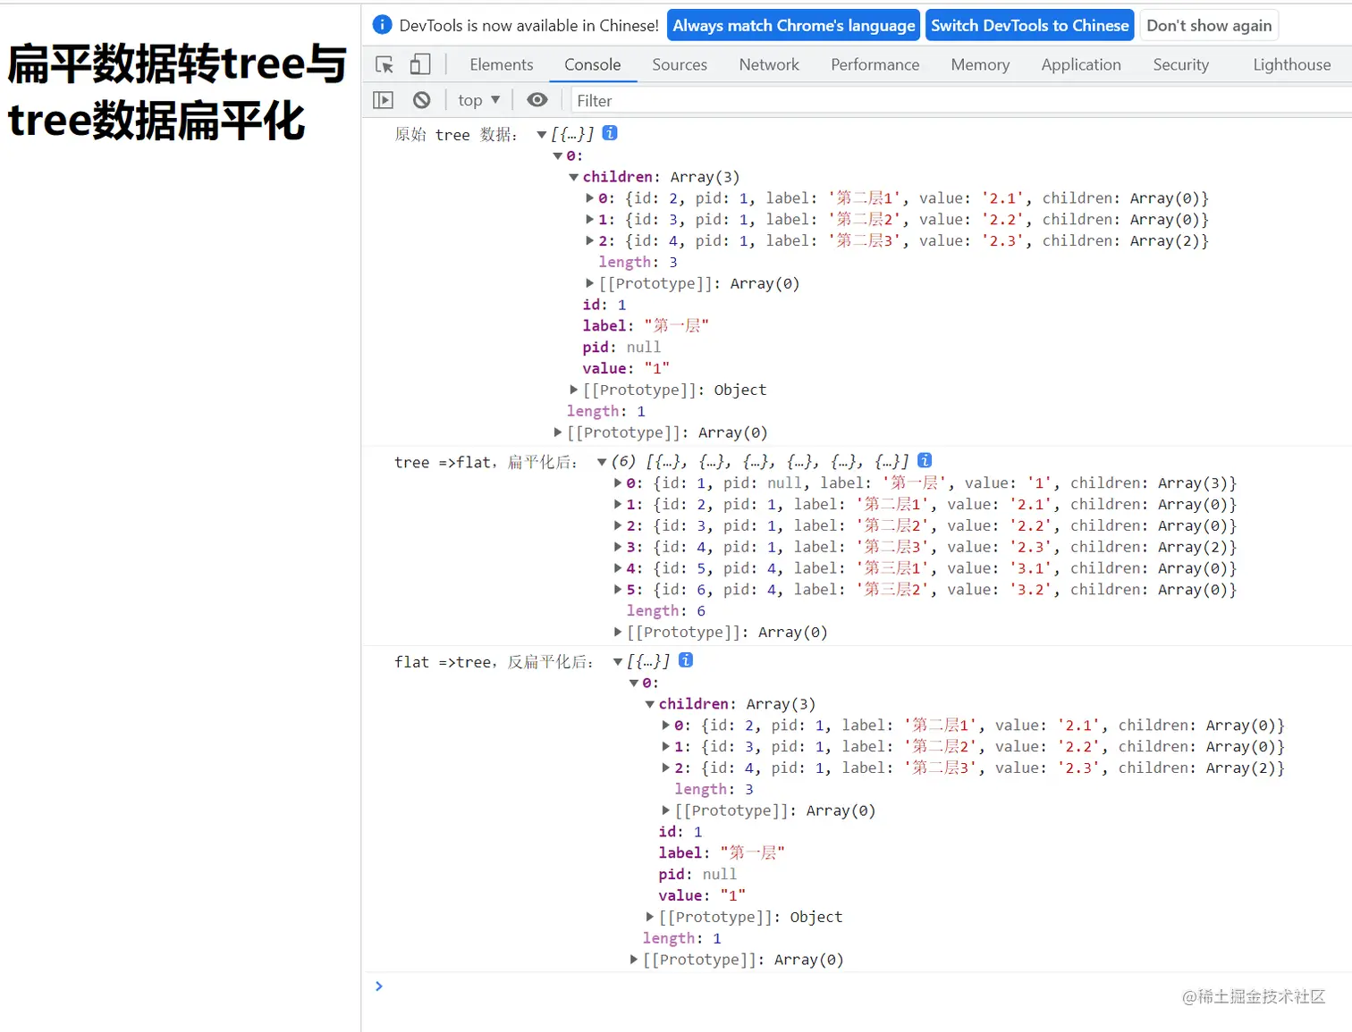Open the Lighthouse tab

(1291, 64)
